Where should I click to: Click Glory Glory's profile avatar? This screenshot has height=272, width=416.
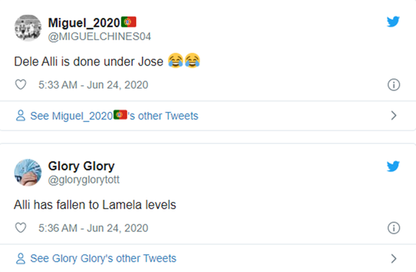click(28, 172)
